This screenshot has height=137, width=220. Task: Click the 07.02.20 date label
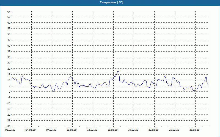pos(51,130)
